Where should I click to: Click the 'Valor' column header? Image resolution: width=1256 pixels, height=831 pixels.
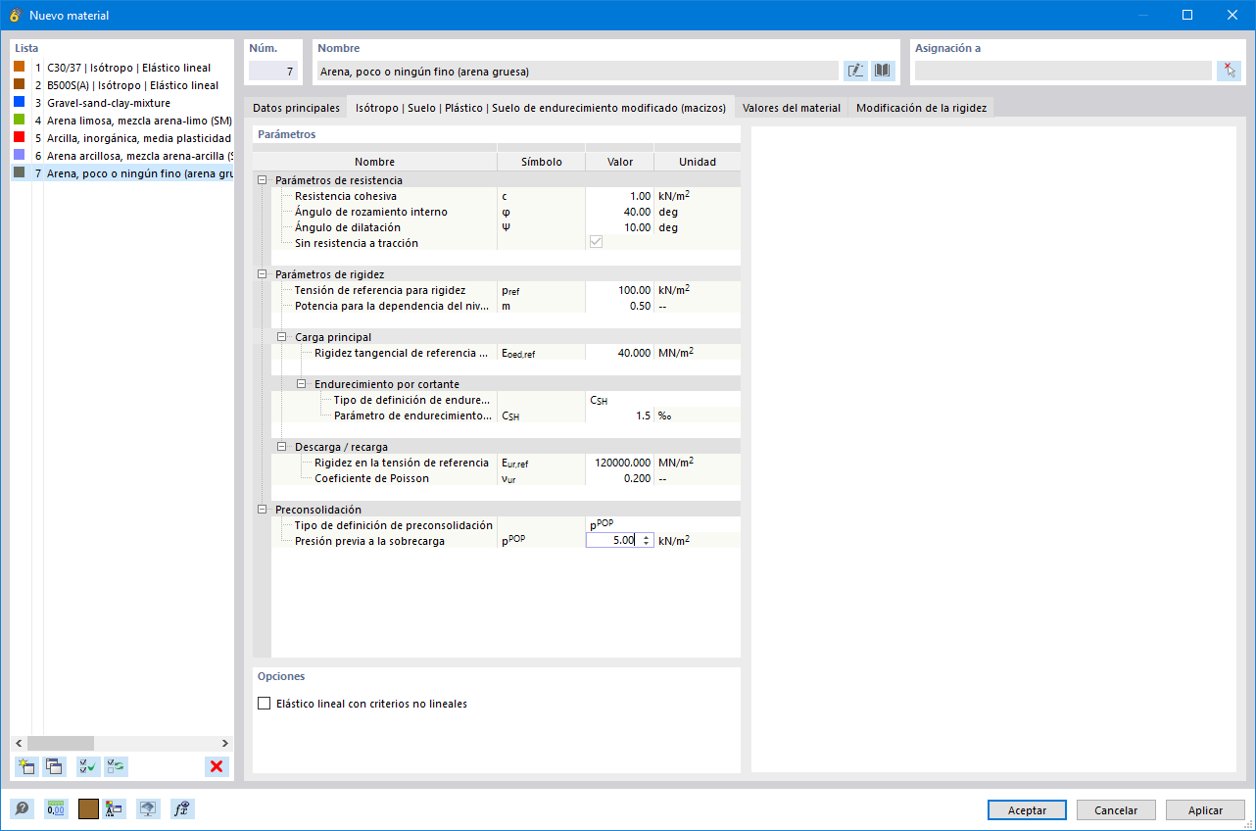coord(619,162)
